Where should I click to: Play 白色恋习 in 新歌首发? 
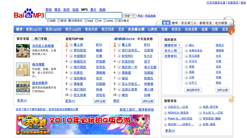[165, 107]
